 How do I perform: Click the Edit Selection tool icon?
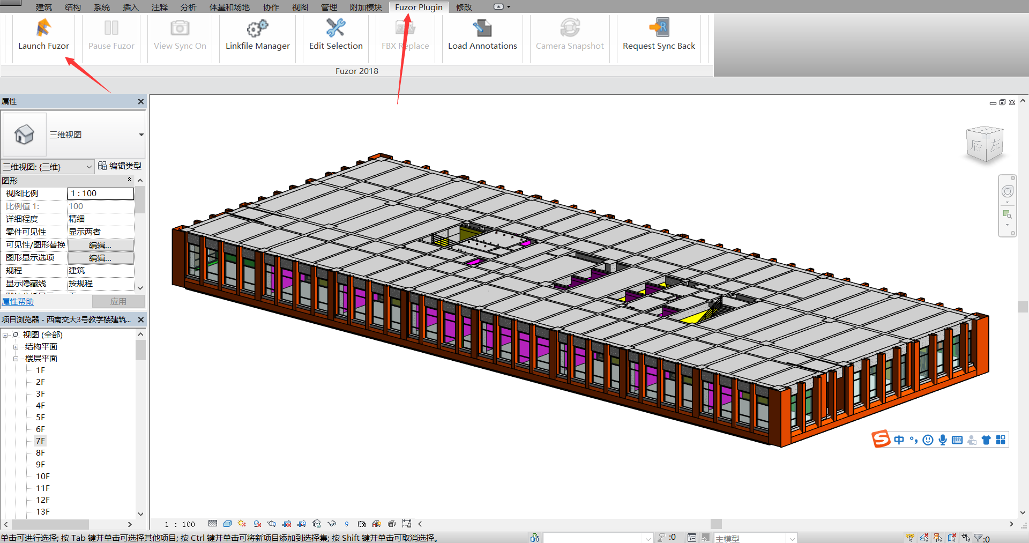tap(335, 28)
